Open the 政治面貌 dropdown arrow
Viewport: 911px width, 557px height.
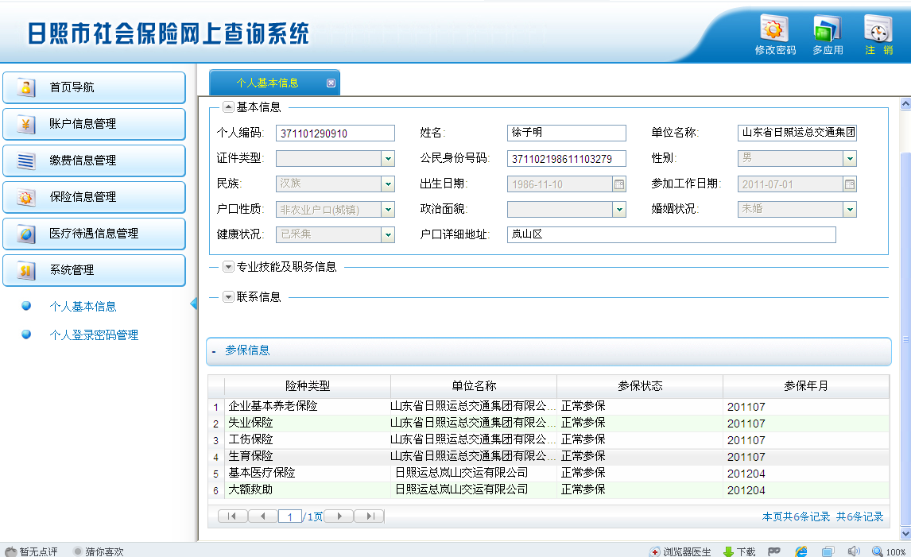pos(619,210)
